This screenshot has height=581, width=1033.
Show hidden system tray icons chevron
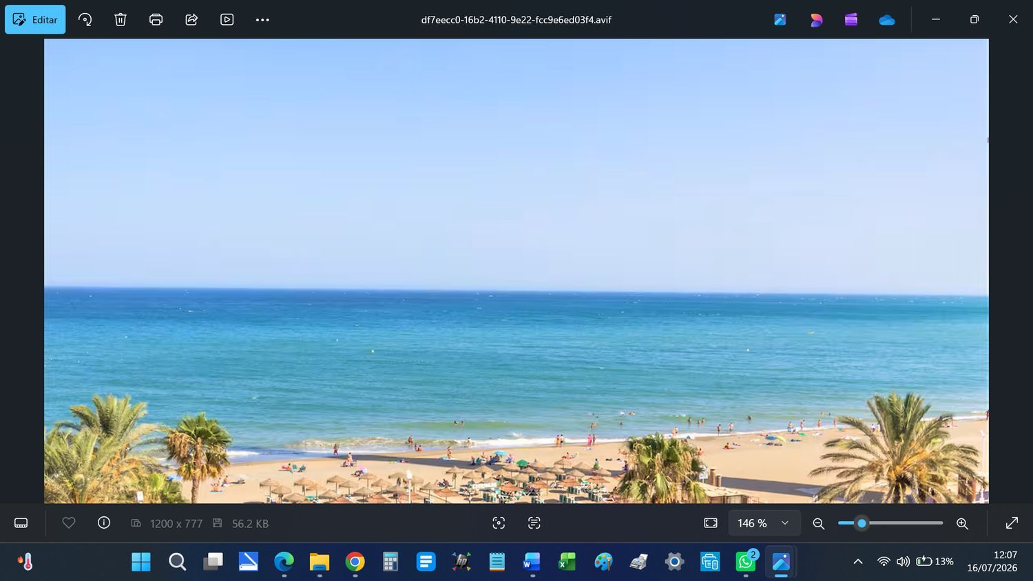858,562
